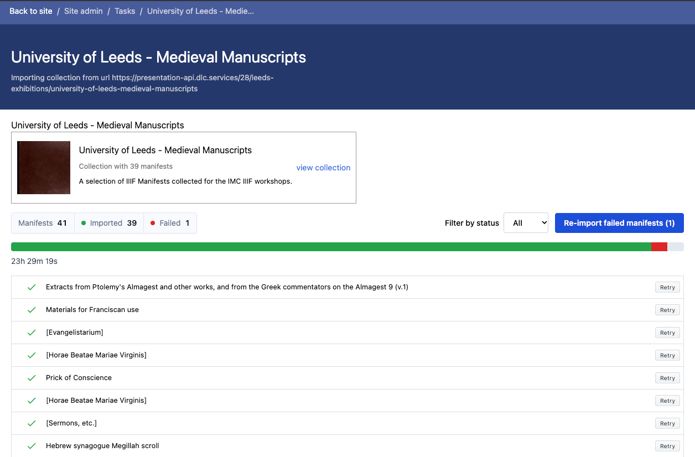The image size is (695, 457).
Task: Retry the [Sermons, etc.] import
Action: [667, 423]
